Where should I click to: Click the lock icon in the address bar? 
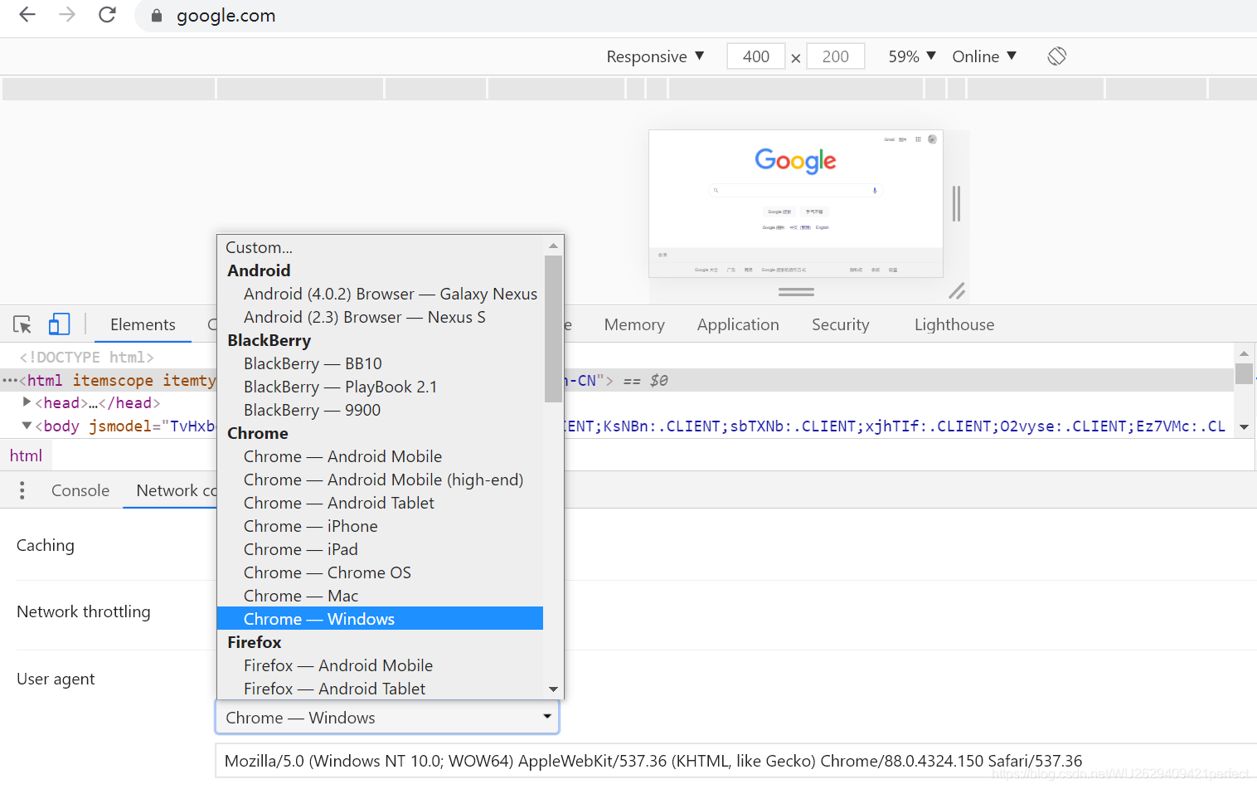click(x=156, y=16)
